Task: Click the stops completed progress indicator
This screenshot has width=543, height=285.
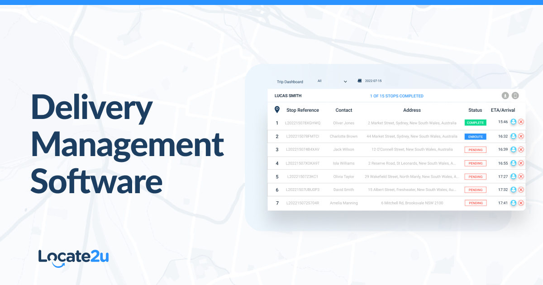Action: tap(397, 96)
